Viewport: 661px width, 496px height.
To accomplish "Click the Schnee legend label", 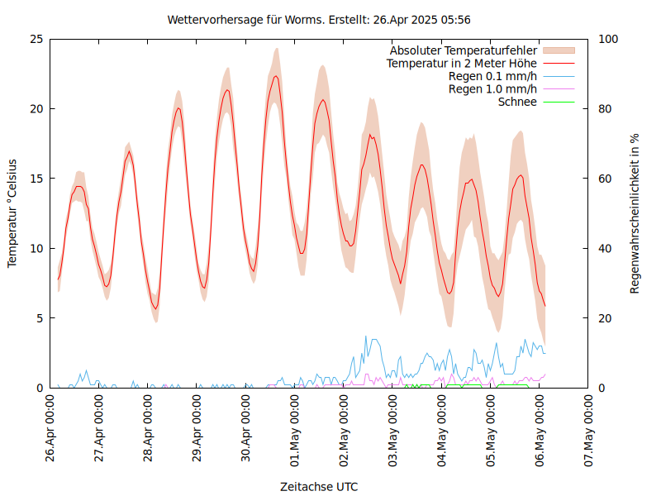I will [517, 102].
